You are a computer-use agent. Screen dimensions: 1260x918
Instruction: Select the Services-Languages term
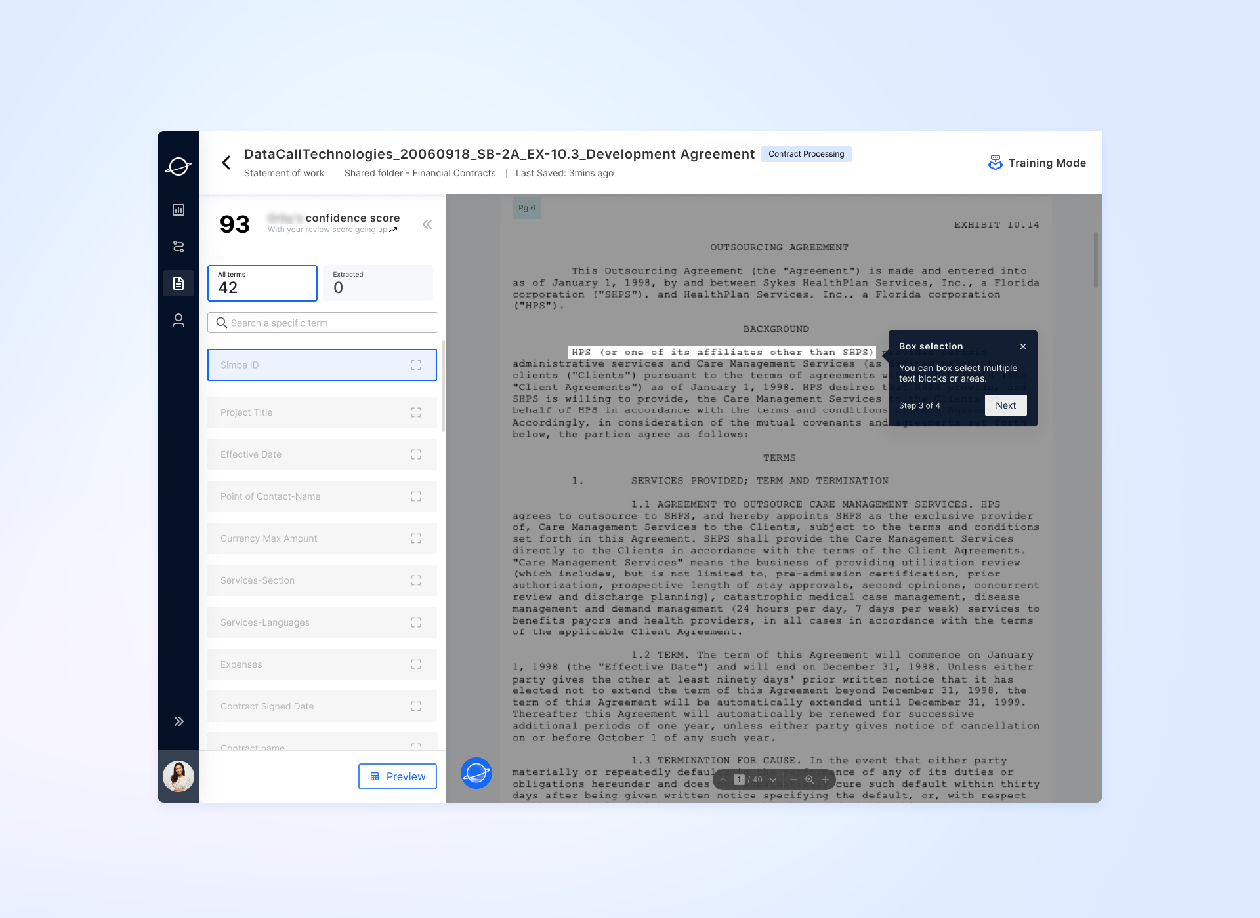click(322, 622)
